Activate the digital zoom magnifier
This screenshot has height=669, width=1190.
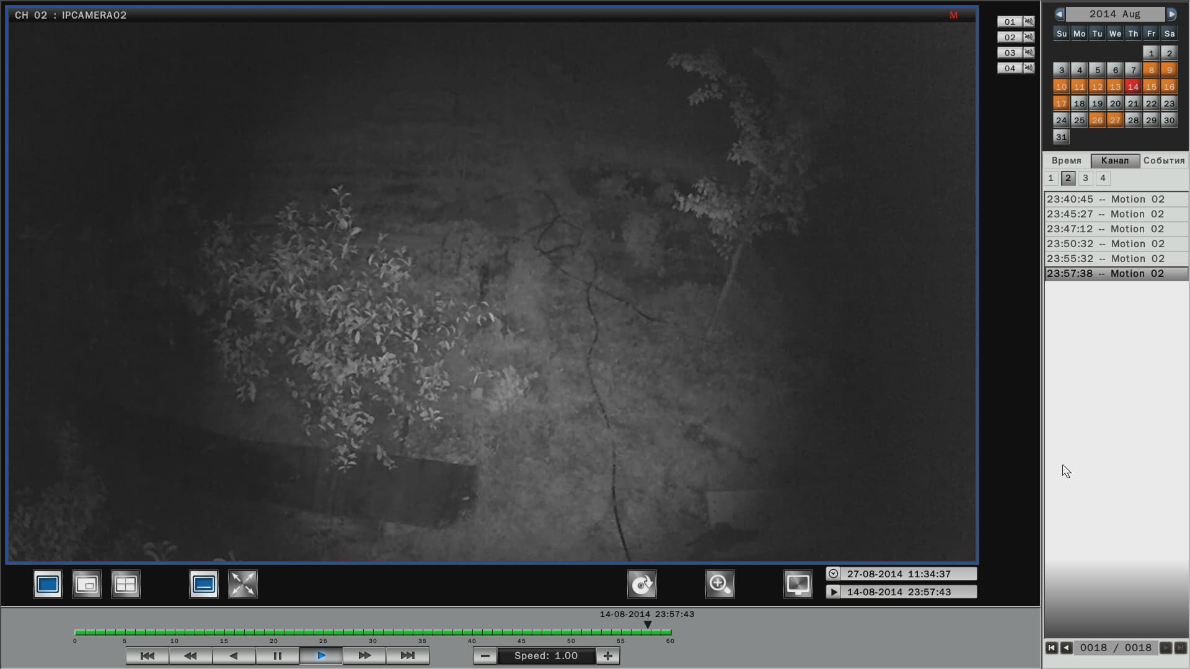click(x=720, y=584)
